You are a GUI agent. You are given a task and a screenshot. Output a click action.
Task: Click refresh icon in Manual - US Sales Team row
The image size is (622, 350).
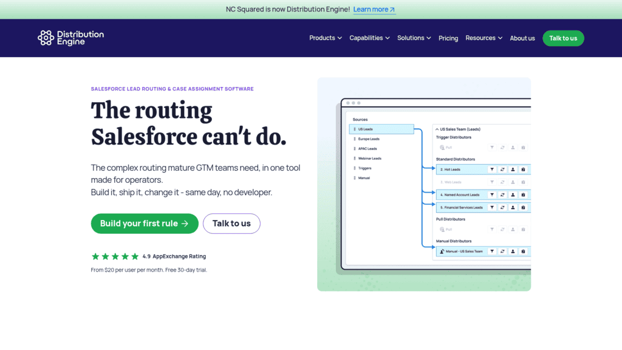pyautogui.click(x=502, y=251)
